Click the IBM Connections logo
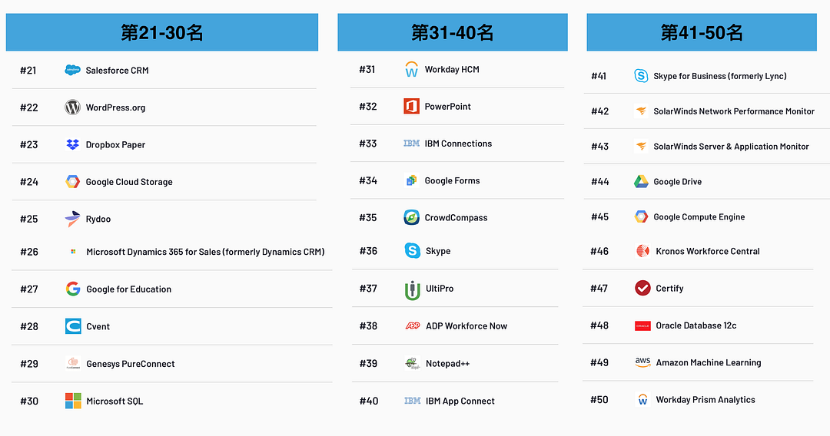Screen dimensions: 830x436 (x=411, y=144)
